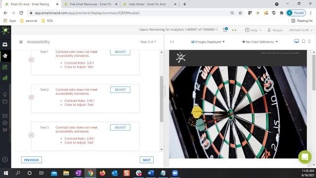Open the People link in header
The image size is (316, 178).
pyautogui.click(x=275, y=30)
